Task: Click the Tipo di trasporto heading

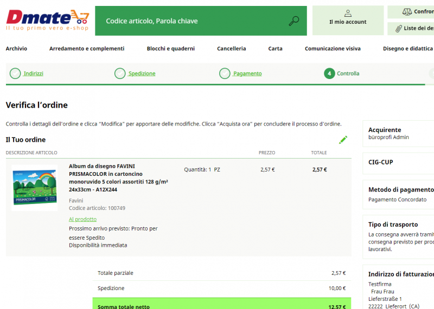Action: (x=393, y=225)
